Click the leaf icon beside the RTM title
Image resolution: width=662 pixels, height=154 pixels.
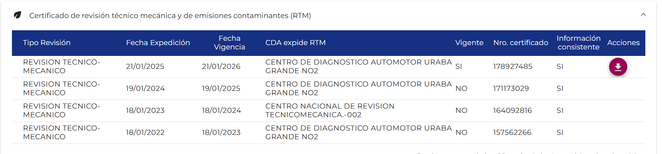[x=17, y=15]
